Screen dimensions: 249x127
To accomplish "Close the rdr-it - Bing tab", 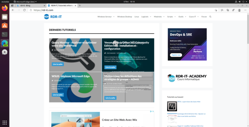I will coord(44,5).
